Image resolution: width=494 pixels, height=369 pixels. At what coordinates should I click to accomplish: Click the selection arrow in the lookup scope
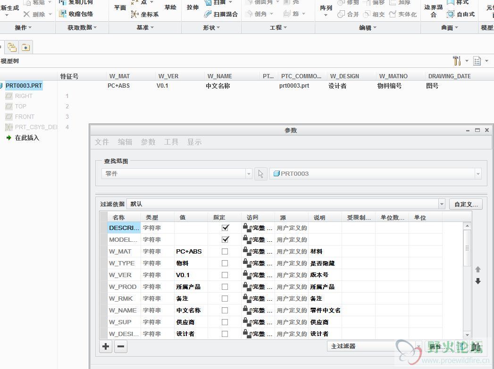pos(260,173)
